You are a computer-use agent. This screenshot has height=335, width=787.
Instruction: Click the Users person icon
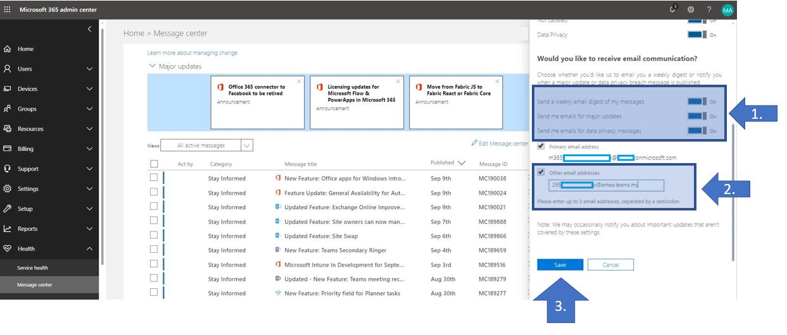8,69
